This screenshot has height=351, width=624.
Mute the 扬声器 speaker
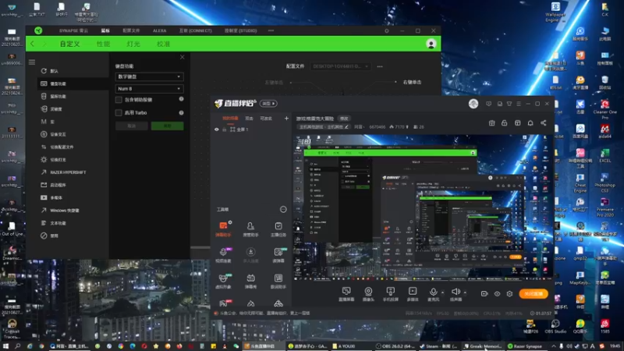[456, 294]
